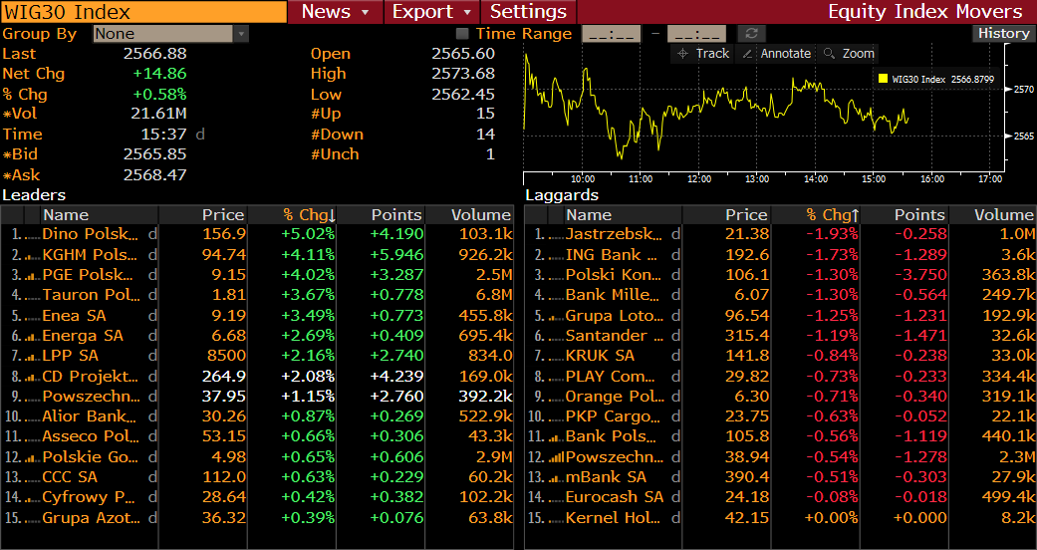Sort Leaders by % Chg column
This screenshot has width=1037, height=550.
(309, 215)
